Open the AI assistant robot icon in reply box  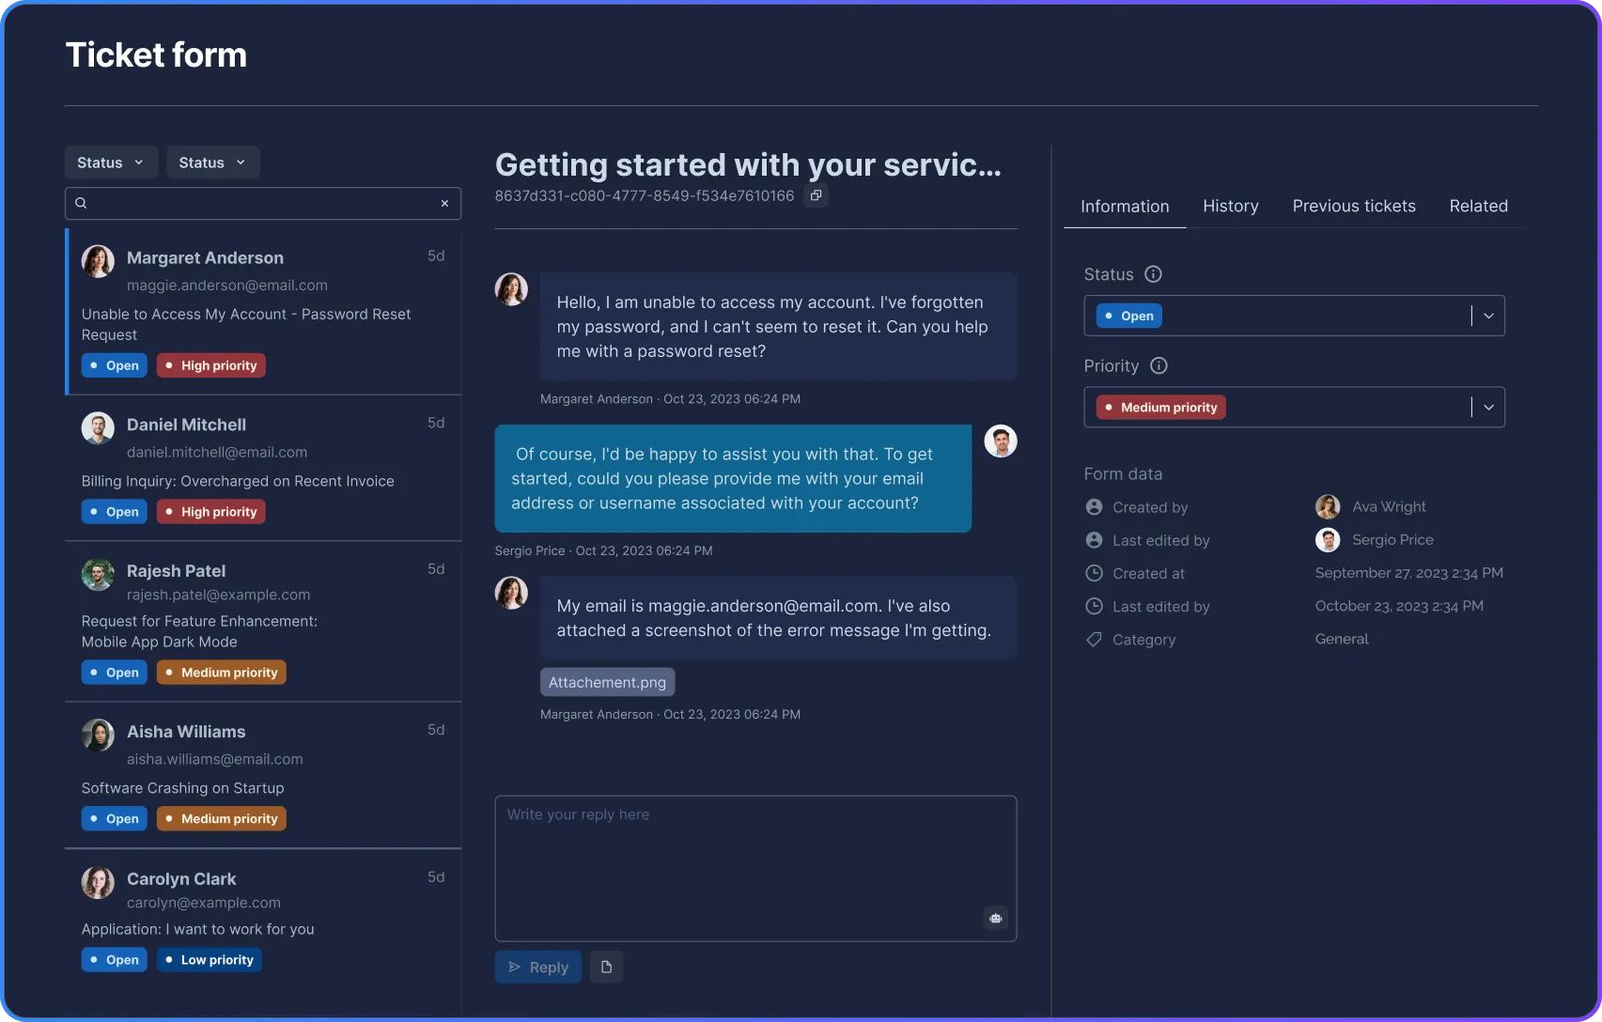pyautogui.click(x=995, y=918)
